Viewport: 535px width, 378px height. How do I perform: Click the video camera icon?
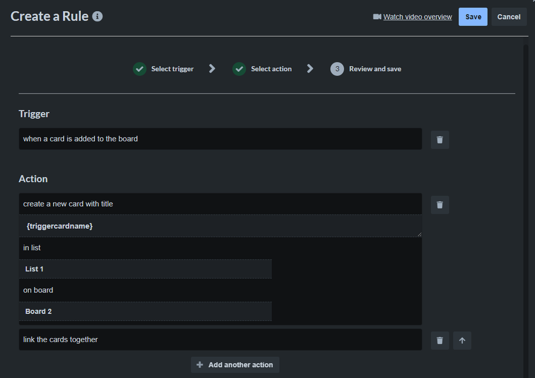(x=377, y=17)
